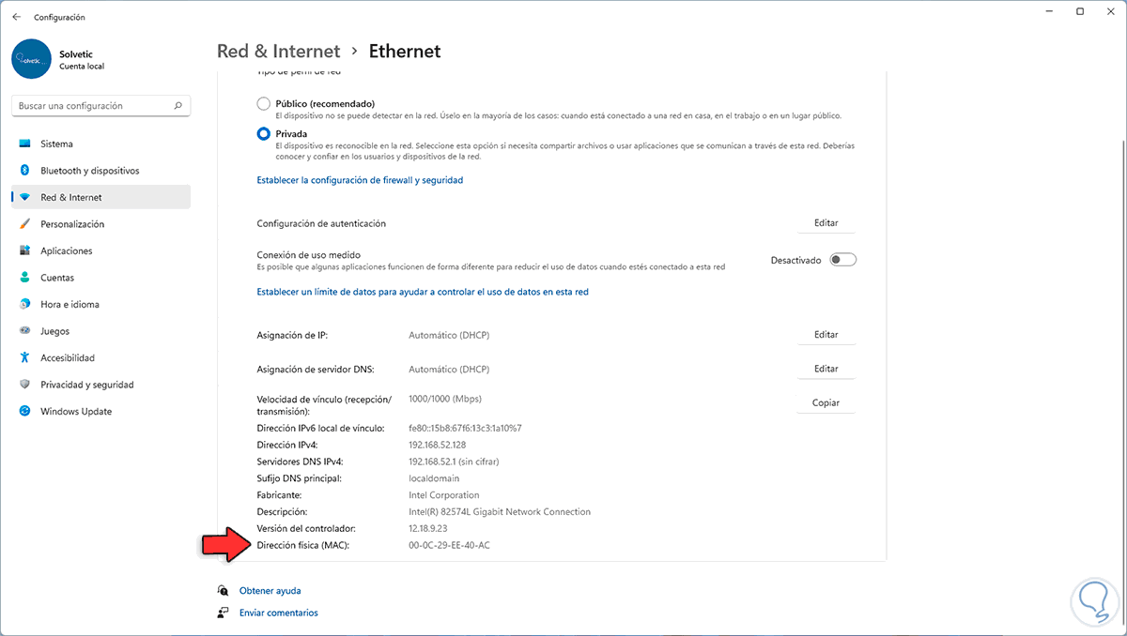
Task: Select the Privada network profile
Action: pos(264,134)
